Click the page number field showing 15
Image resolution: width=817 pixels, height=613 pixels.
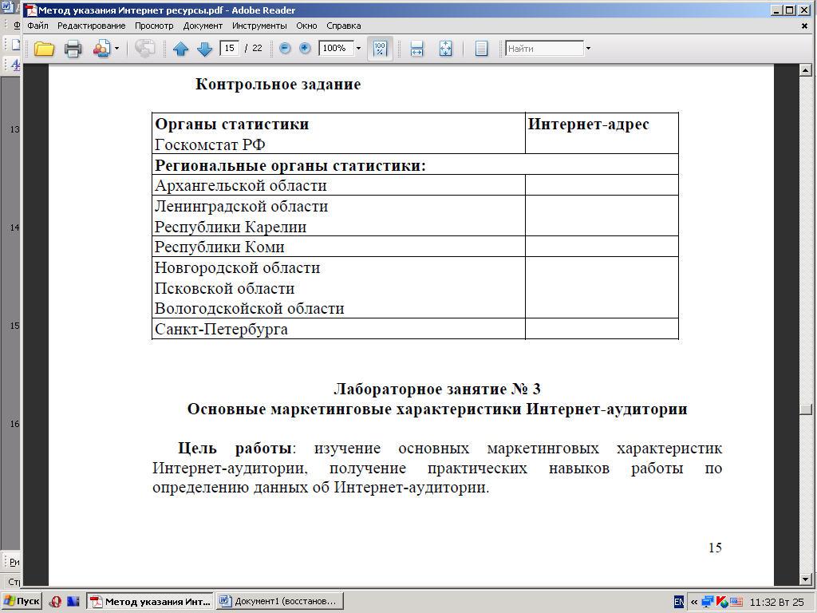(229, 48)
